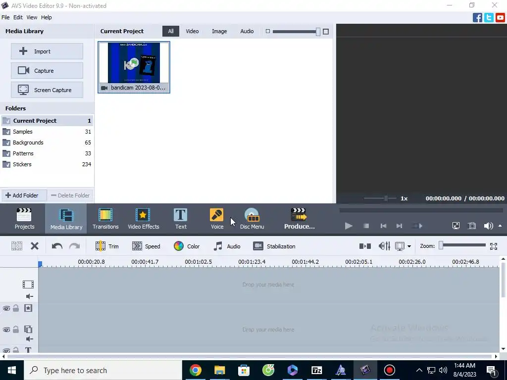This screenshot has width=507, height=380.
Task: Expand the volume arrow next to speaker
Action: tap(500, 226)
